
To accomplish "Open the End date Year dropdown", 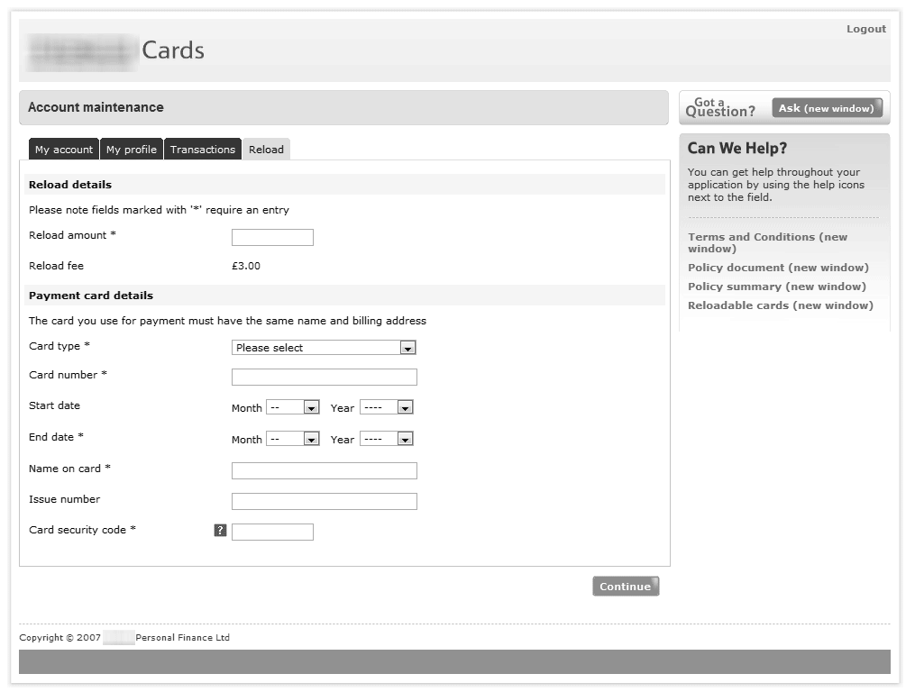I will (x=386, y=440).
